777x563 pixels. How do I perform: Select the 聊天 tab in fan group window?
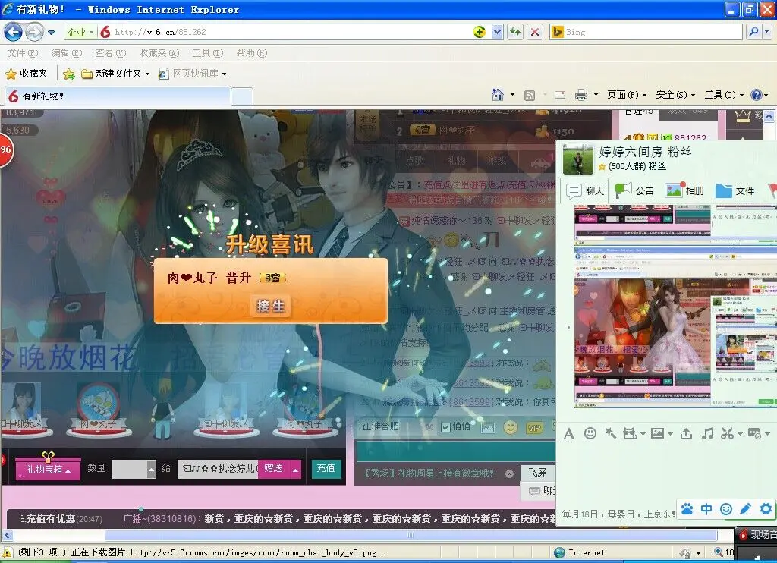click(587, 190)
